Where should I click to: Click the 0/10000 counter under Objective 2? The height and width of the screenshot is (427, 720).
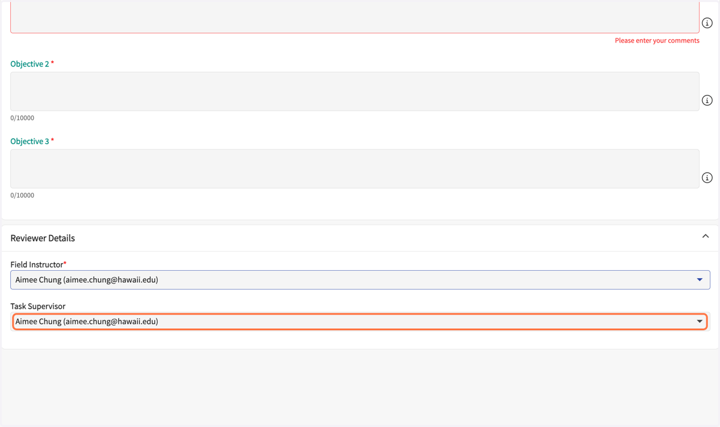tap(22, 118)
